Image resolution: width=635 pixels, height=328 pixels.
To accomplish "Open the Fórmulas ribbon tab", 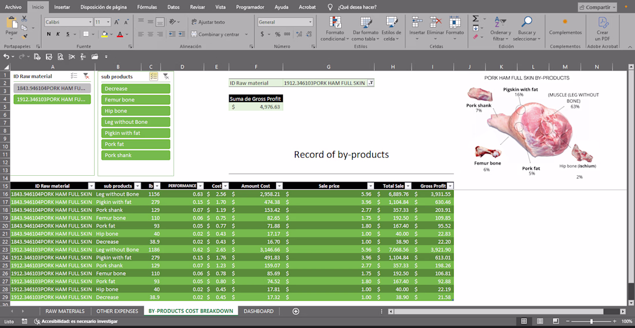I will click(x=147, y=7).
